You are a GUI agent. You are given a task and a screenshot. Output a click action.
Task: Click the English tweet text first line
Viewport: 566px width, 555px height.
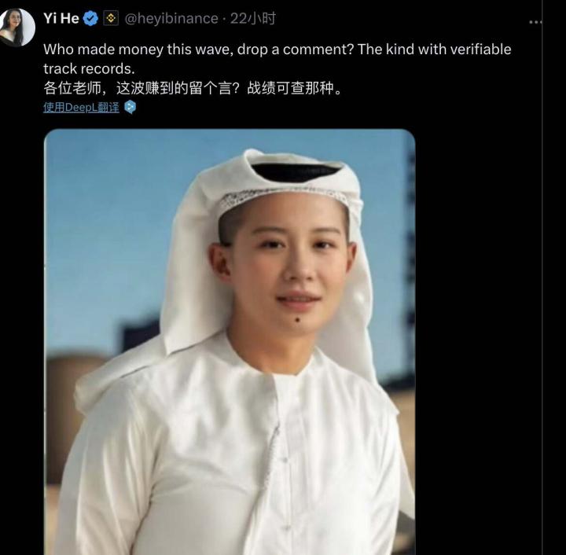(277, 50)
